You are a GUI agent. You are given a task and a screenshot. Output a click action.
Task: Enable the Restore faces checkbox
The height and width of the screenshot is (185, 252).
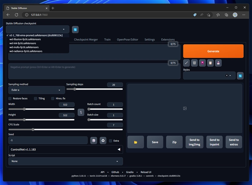pyautogui.click(x=10, y=98)
